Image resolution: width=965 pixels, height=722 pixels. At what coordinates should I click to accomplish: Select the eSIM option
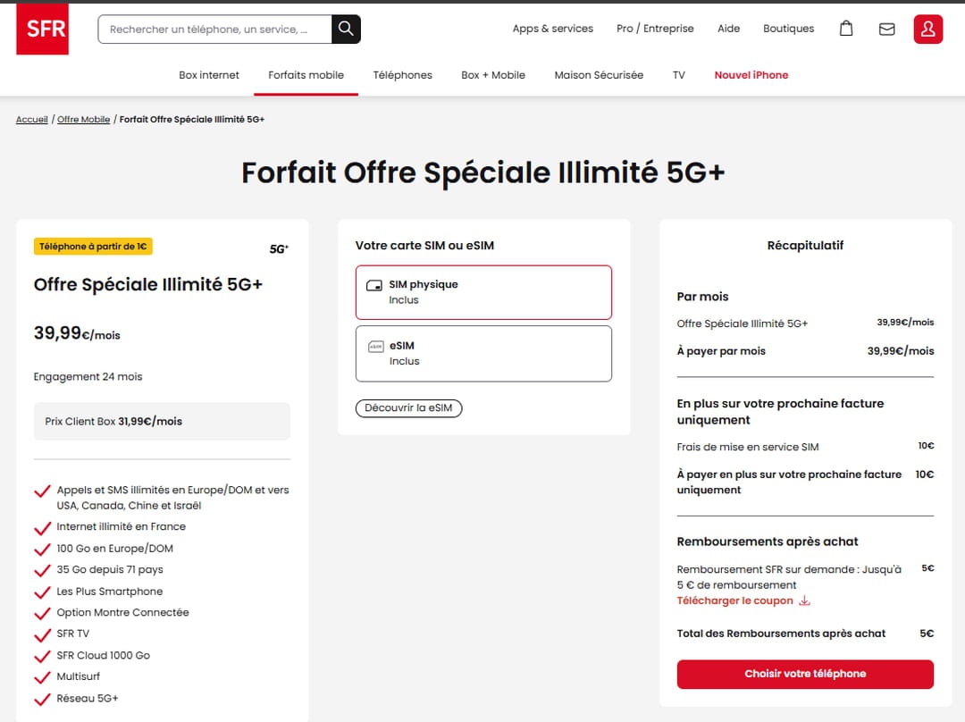483,353
